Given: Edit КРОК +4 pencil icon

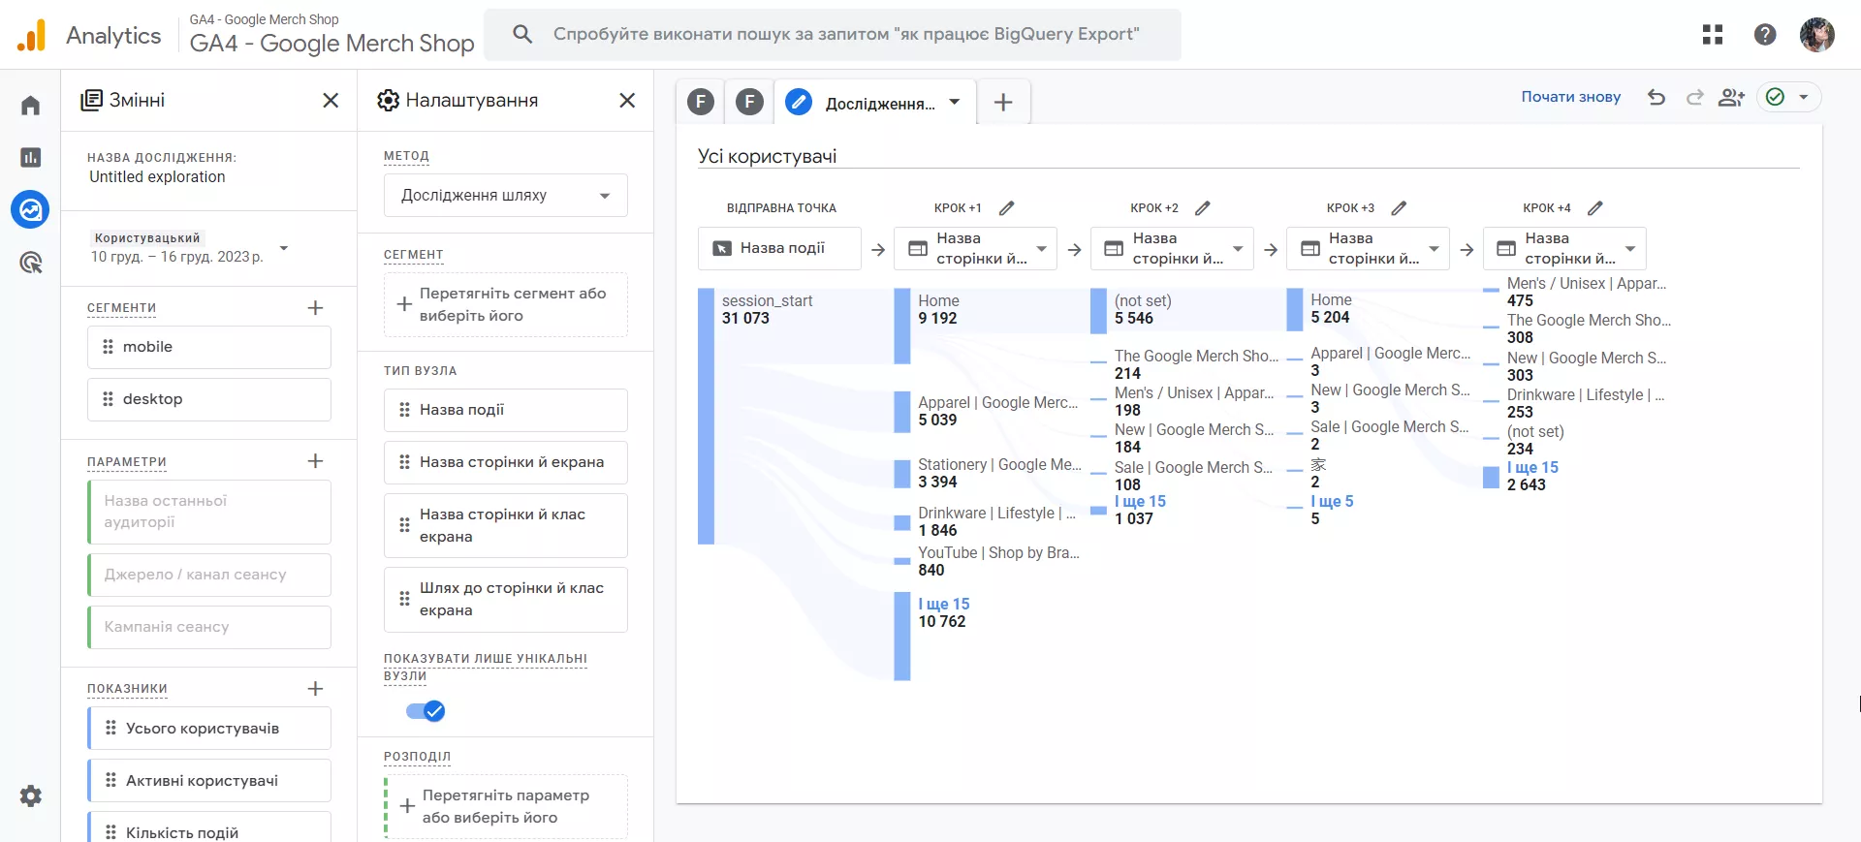Looking at the screenshot, I should [1595, 208].
